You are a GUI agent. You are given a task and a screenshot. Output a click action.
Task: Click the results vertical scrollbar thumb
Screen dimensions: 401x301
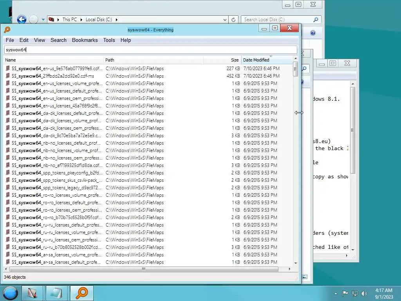point(295,69)
